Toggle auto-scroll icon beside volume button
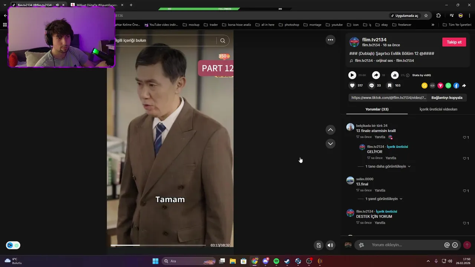 [x=318, y=245]
